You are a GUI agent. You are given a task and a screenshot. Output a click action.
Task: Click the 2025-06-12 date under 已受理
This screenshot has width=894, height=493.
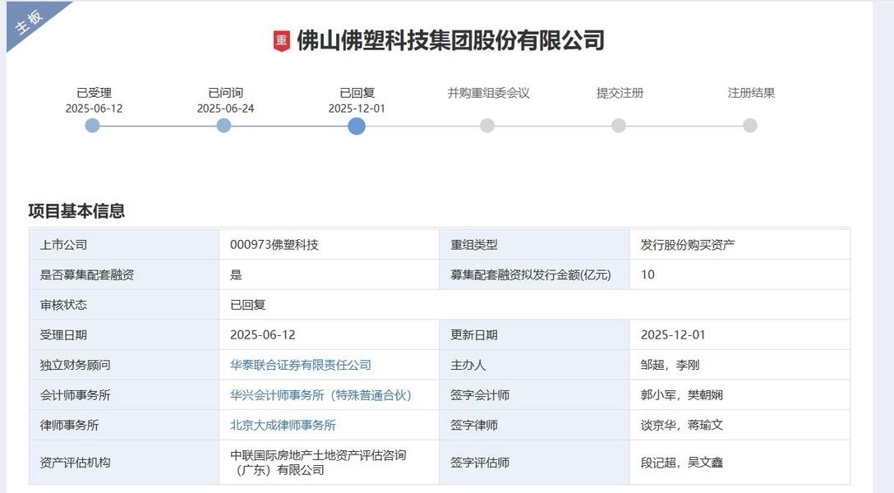click(x=94, y=108)
